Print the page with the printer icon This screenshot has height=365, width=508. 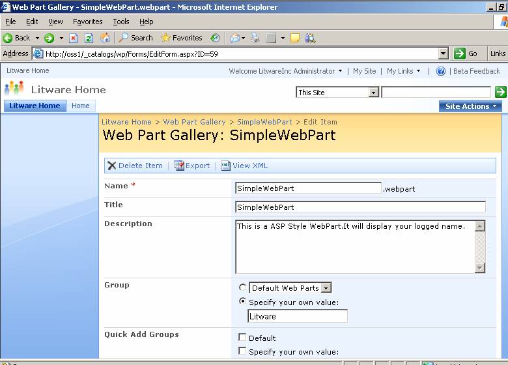coord(255,38)
